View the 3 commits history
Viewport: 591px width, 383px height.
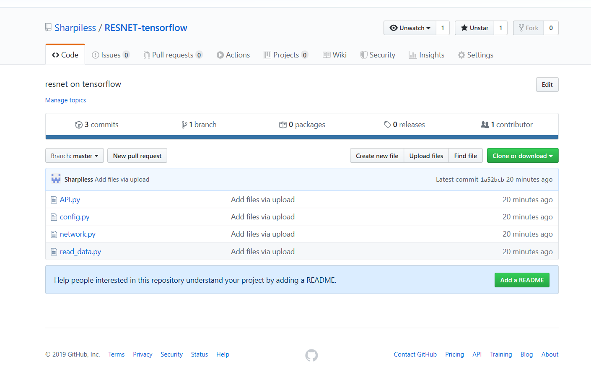click(97, 125)
